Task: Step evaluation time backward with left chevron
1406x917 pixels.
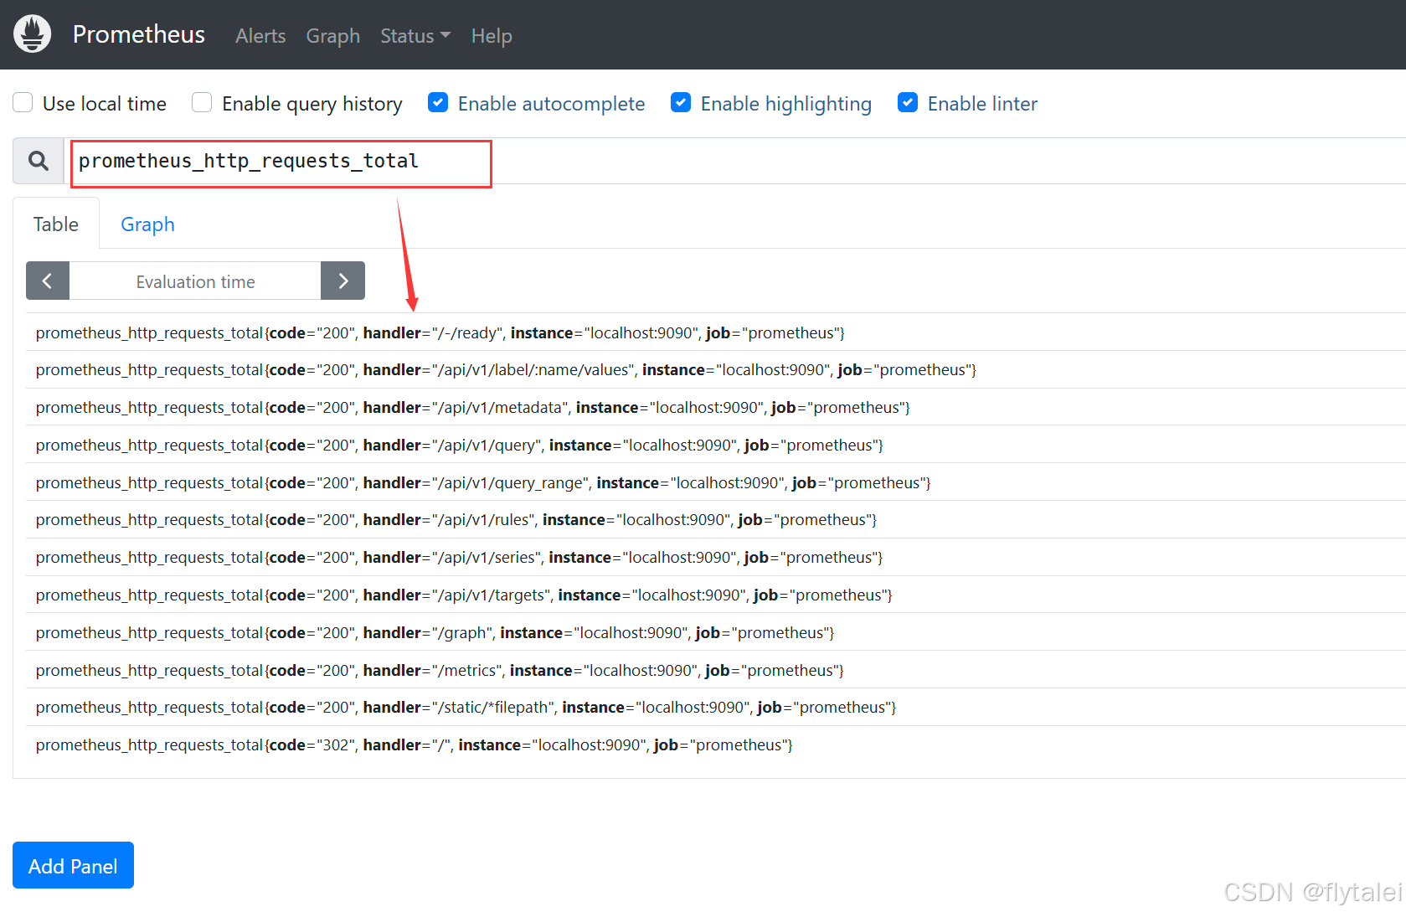Action: pos(48,281)
